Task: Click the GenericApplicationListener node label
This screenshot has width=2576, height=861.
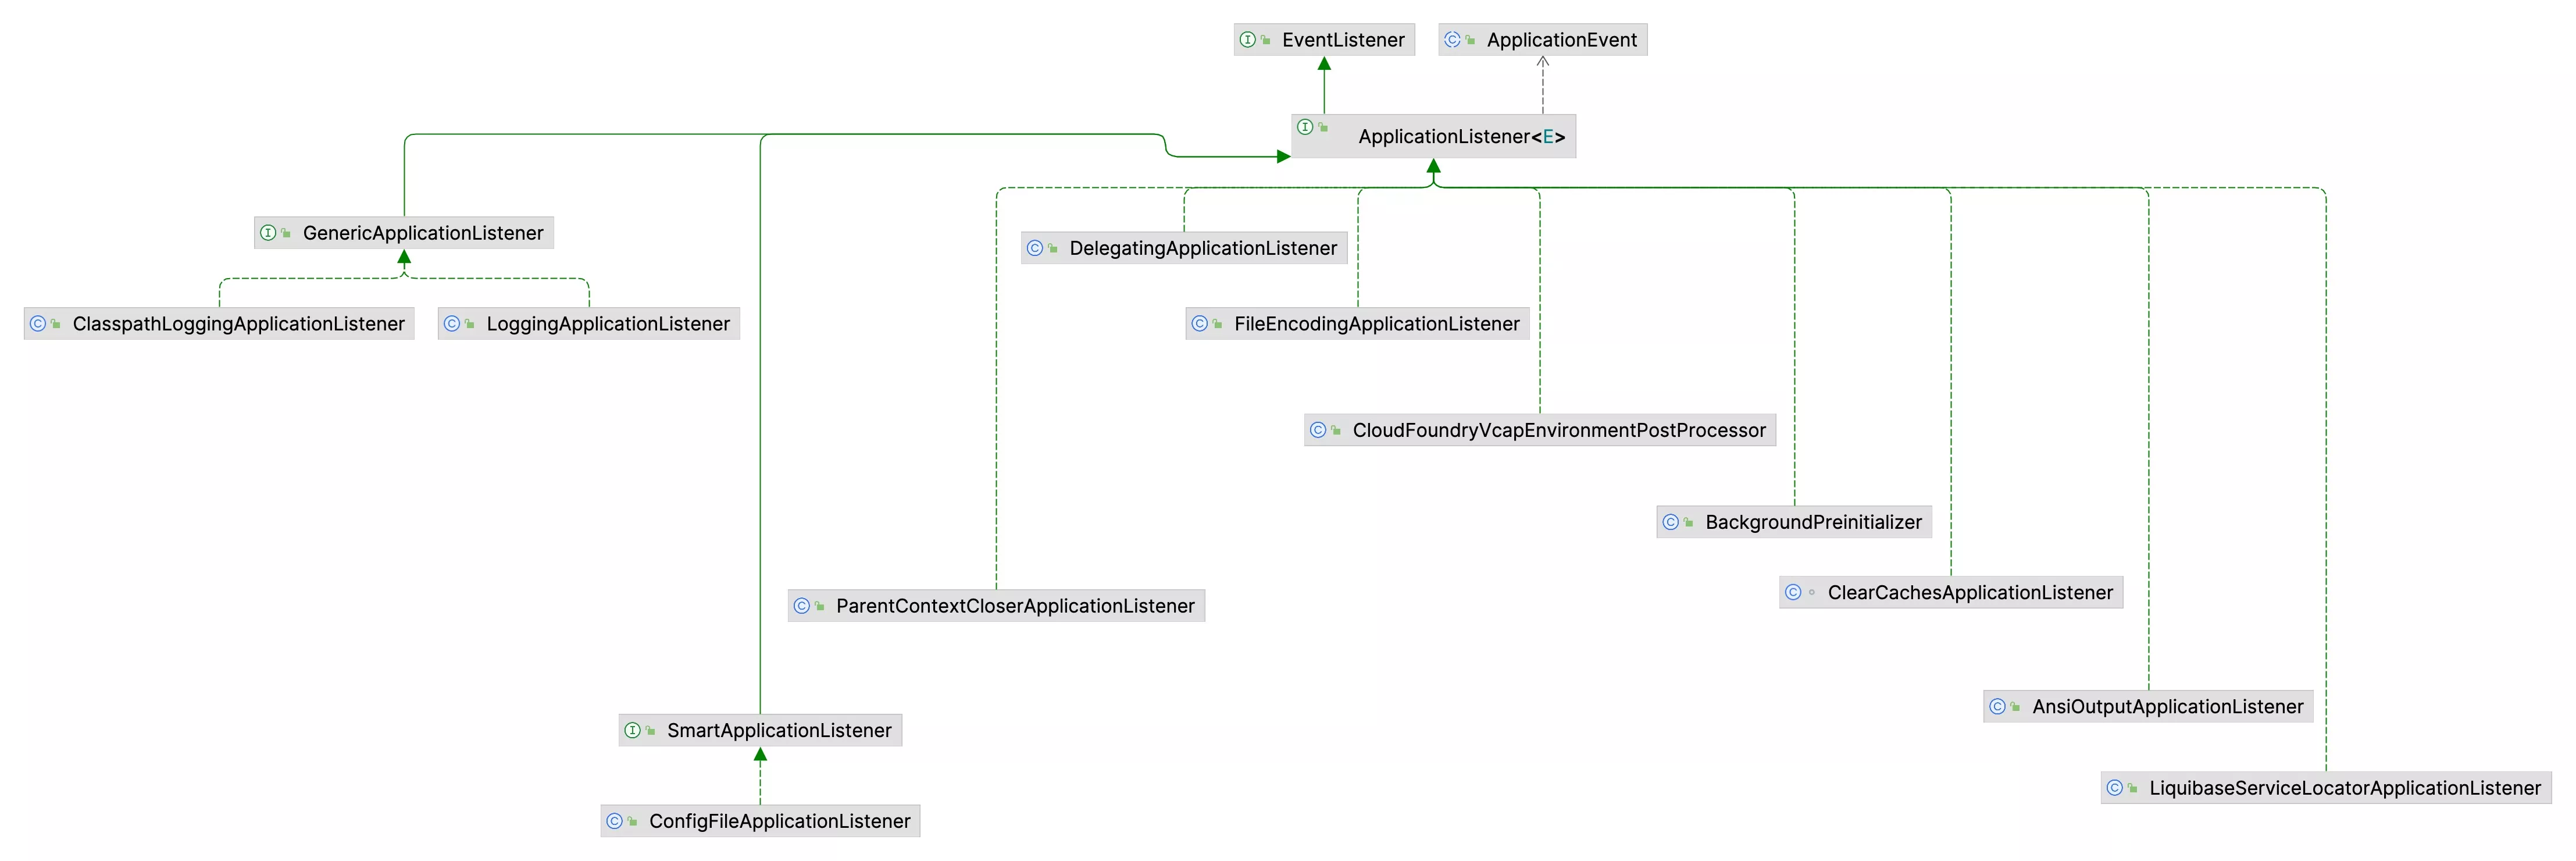Action: tap(423, 233)
